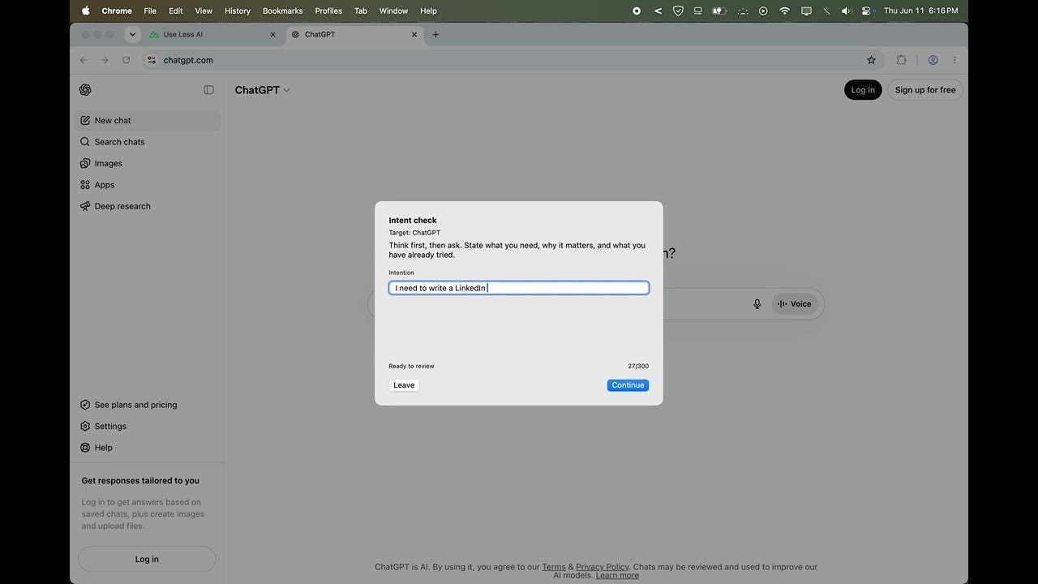Open the File menu

click(x=150, y=11)
